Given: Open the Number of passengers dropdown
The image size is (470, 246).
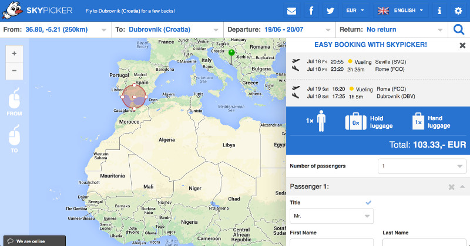Looking at the screenshot, I should 422,166.
